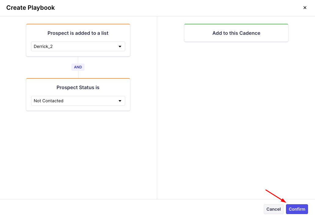Viewport: 315px width, 218px height.
Task: Open the Not Contacted status dropdown
Action: (78, 101)
